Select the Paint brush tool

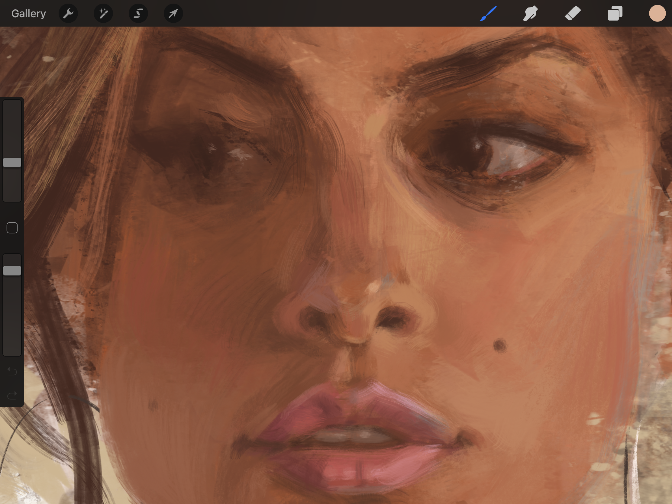pos(488,13)
